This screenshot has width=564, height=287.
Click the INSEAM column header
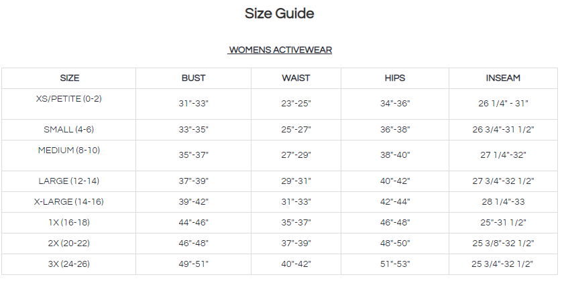coord(503,78)
